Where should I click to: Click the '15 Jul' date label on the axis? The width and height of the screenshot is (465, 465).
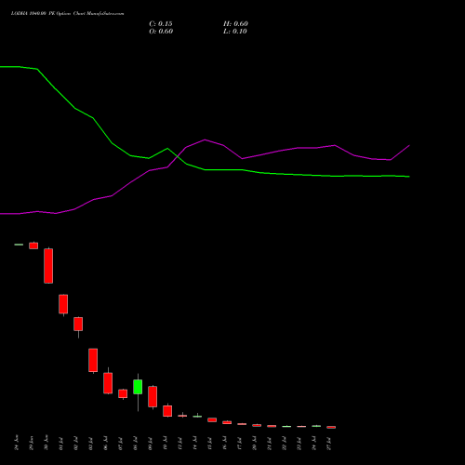click(x=210, y=444)
